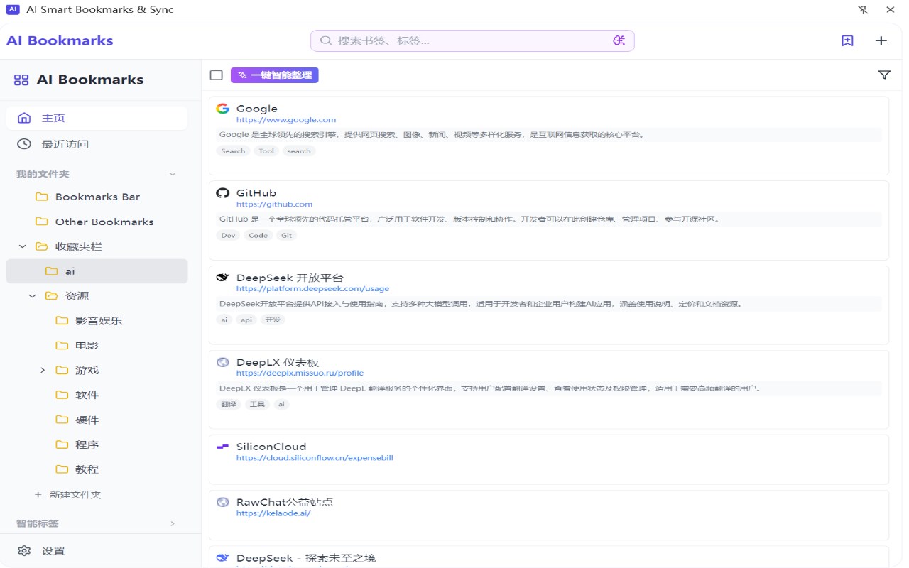Click the SiliconCloud bookmark title

pos(271,447)
